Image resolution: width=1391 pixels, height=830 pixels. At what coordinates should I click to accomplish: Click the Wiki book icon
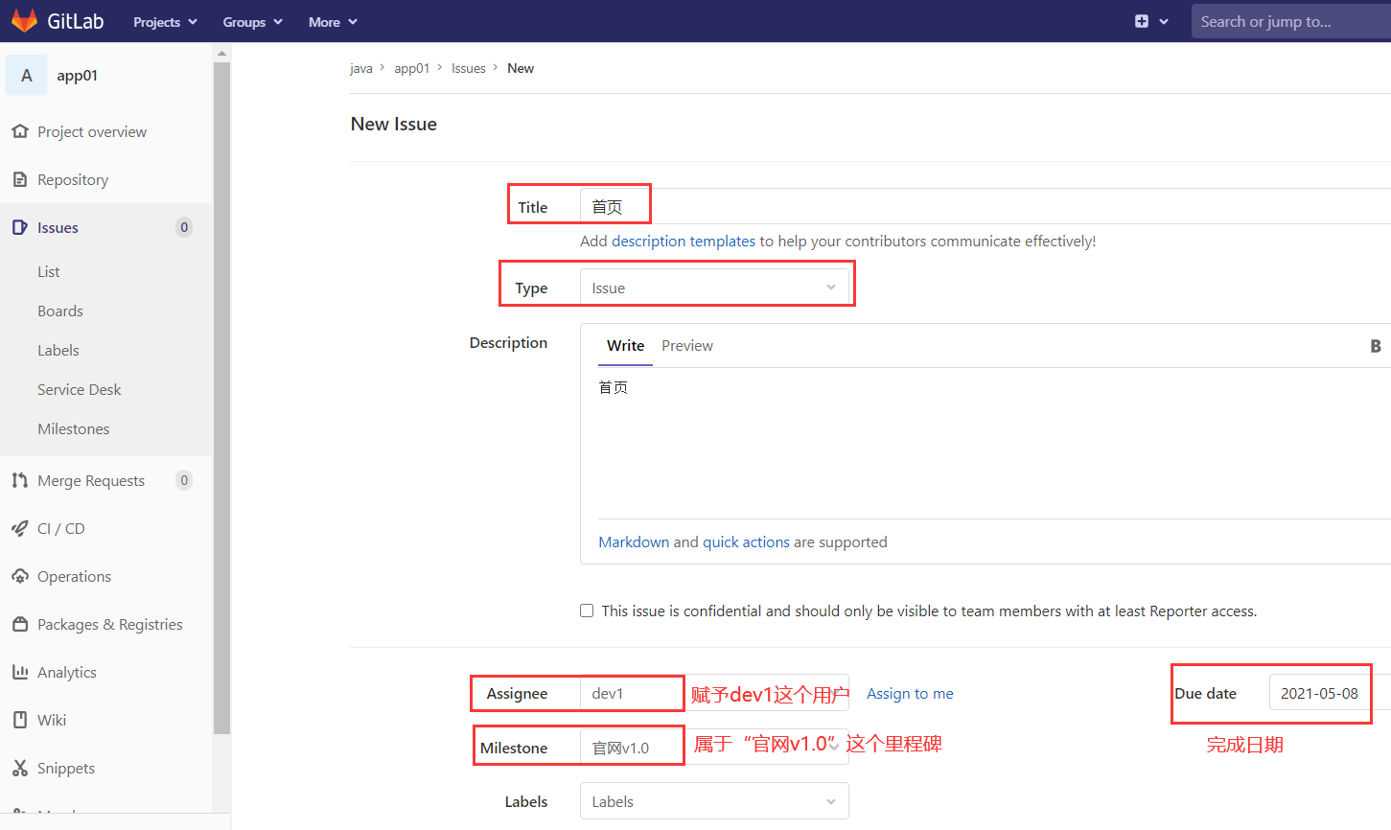[20, 720]
